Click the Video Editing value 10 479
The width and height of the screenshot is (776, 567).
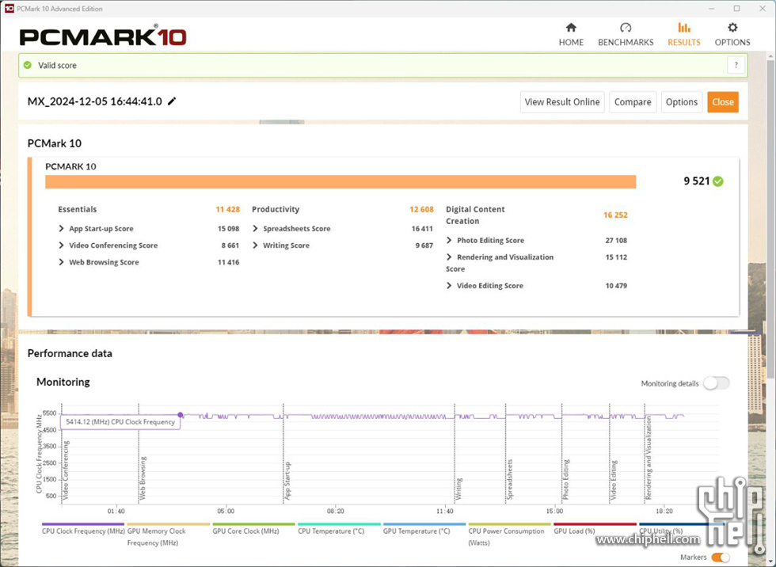[x=616, y=286]
